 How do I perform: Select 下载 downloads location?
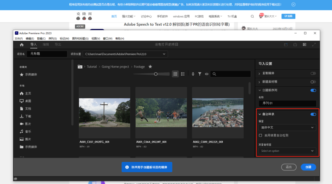click(x=25, y=116)
